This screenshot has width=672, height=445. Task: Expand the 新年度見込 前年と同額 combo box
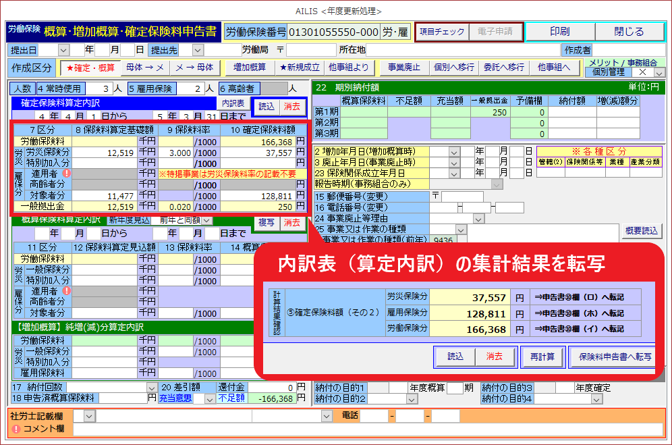(x=206, y=220)
